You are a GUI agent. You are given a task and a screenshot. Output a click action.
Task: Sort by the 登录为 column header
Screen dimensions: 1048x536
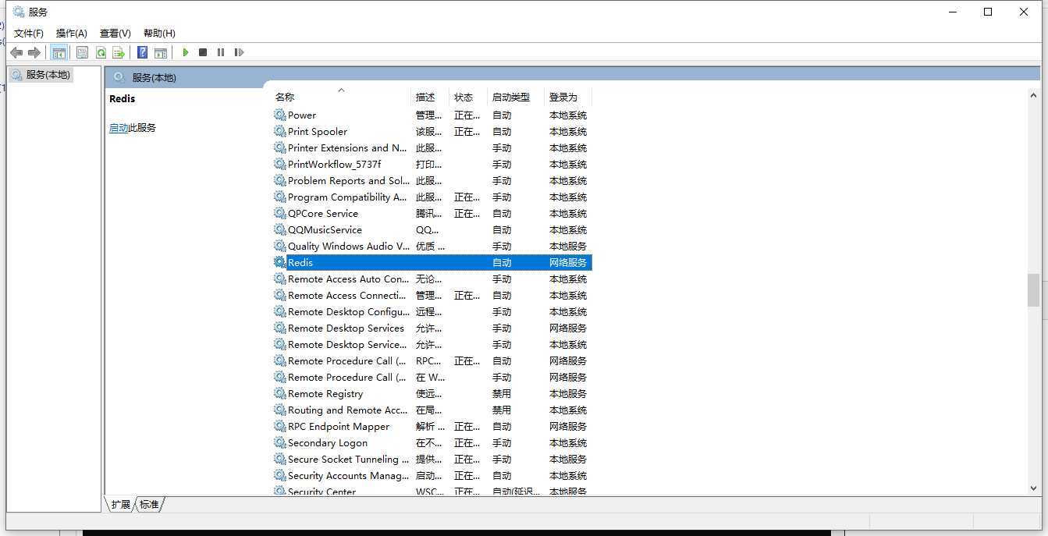pyautogui.click(x=568, y=97)
